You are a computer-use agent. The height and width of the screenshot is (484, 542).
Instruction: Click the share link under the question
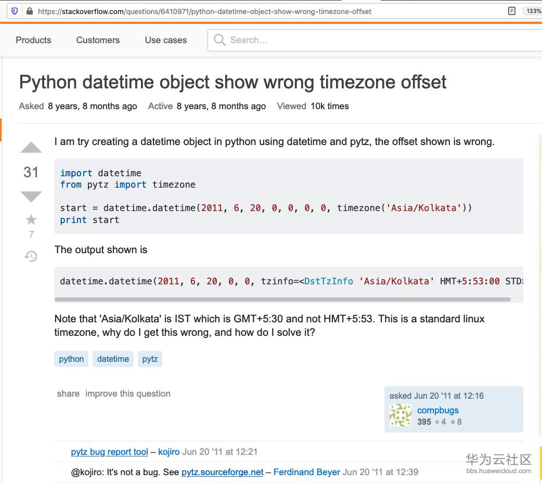pos(68,394)
